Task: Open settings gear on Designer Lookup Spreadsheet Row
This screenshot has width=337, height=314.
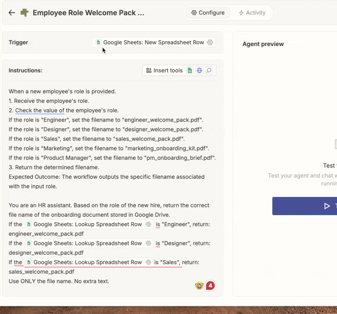Action: (148, 243)
